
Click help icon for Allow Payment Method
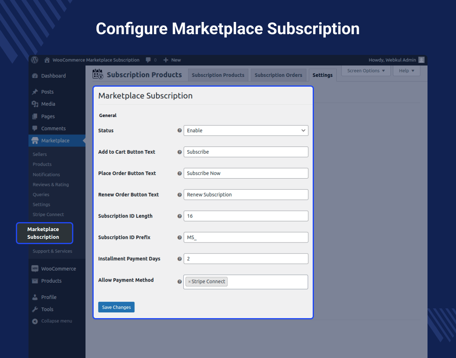click(180, 282)
